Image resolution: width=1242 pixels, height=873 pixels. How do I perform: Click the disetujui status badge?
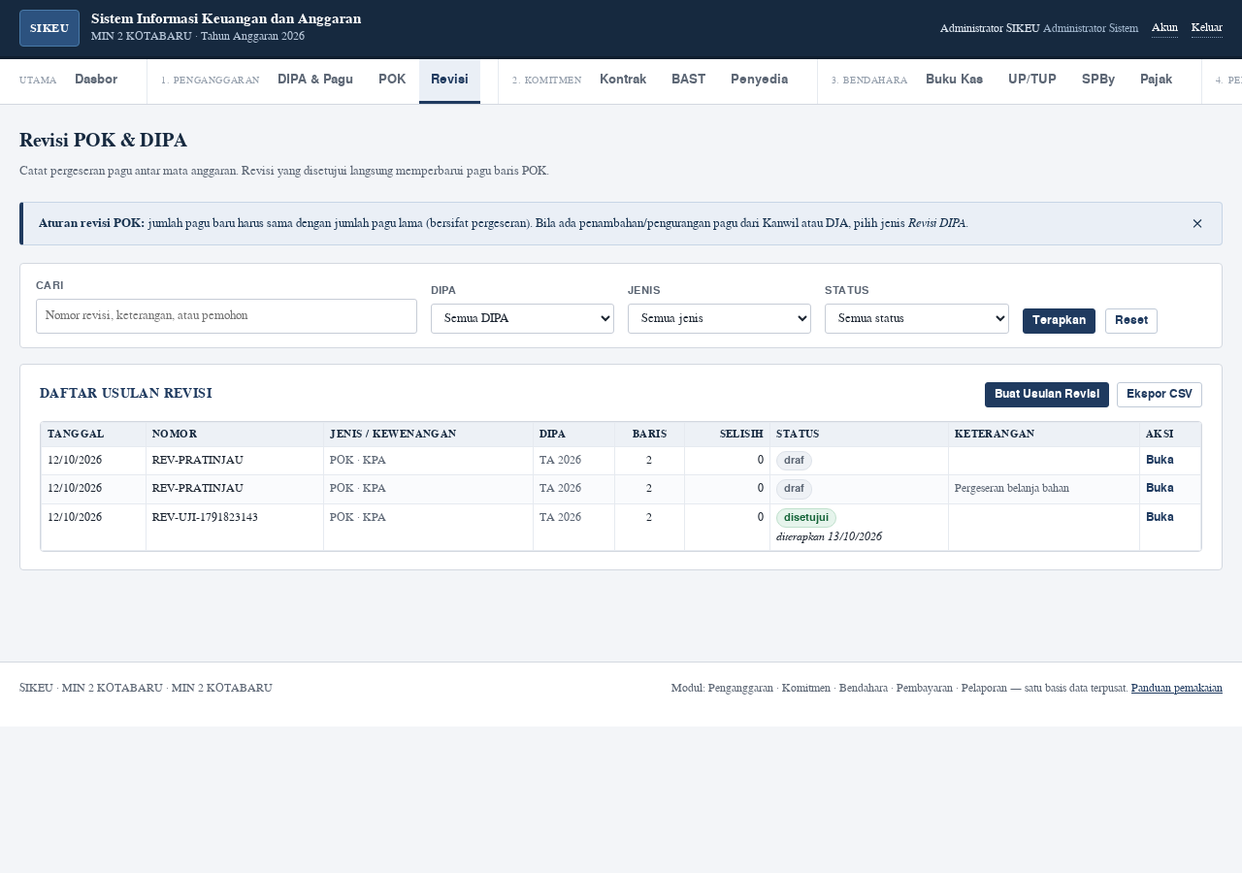coord(805,518)
